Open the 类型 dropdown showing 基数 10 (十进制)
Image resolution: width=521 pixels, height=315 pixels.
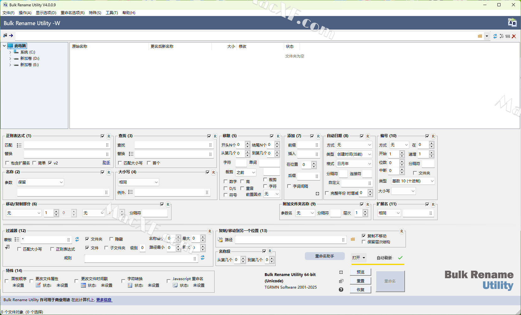pyautogui.click(x=413, y=181)
